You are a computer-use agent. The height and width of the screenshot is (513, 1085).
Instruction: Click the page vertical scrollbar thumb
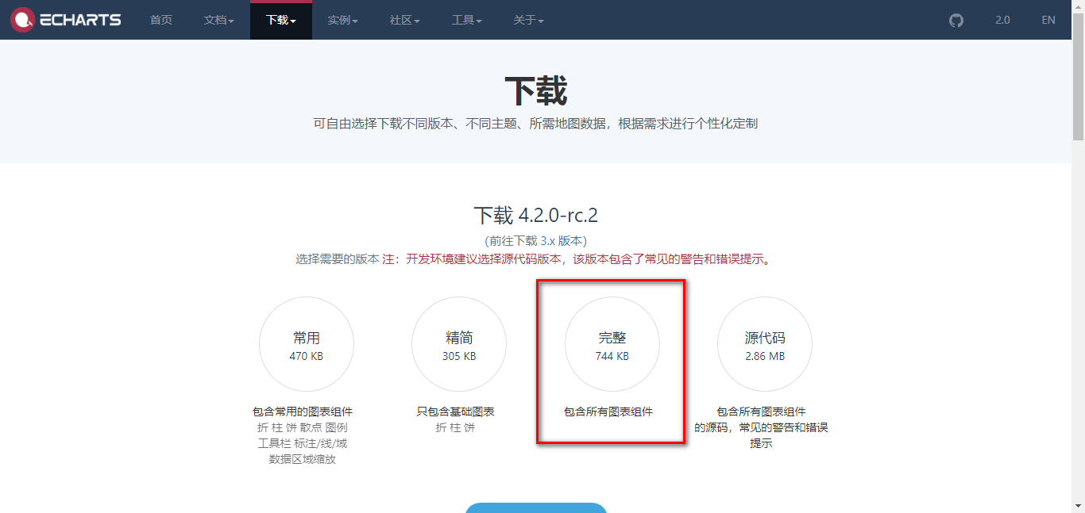(x=1078, y=75)
